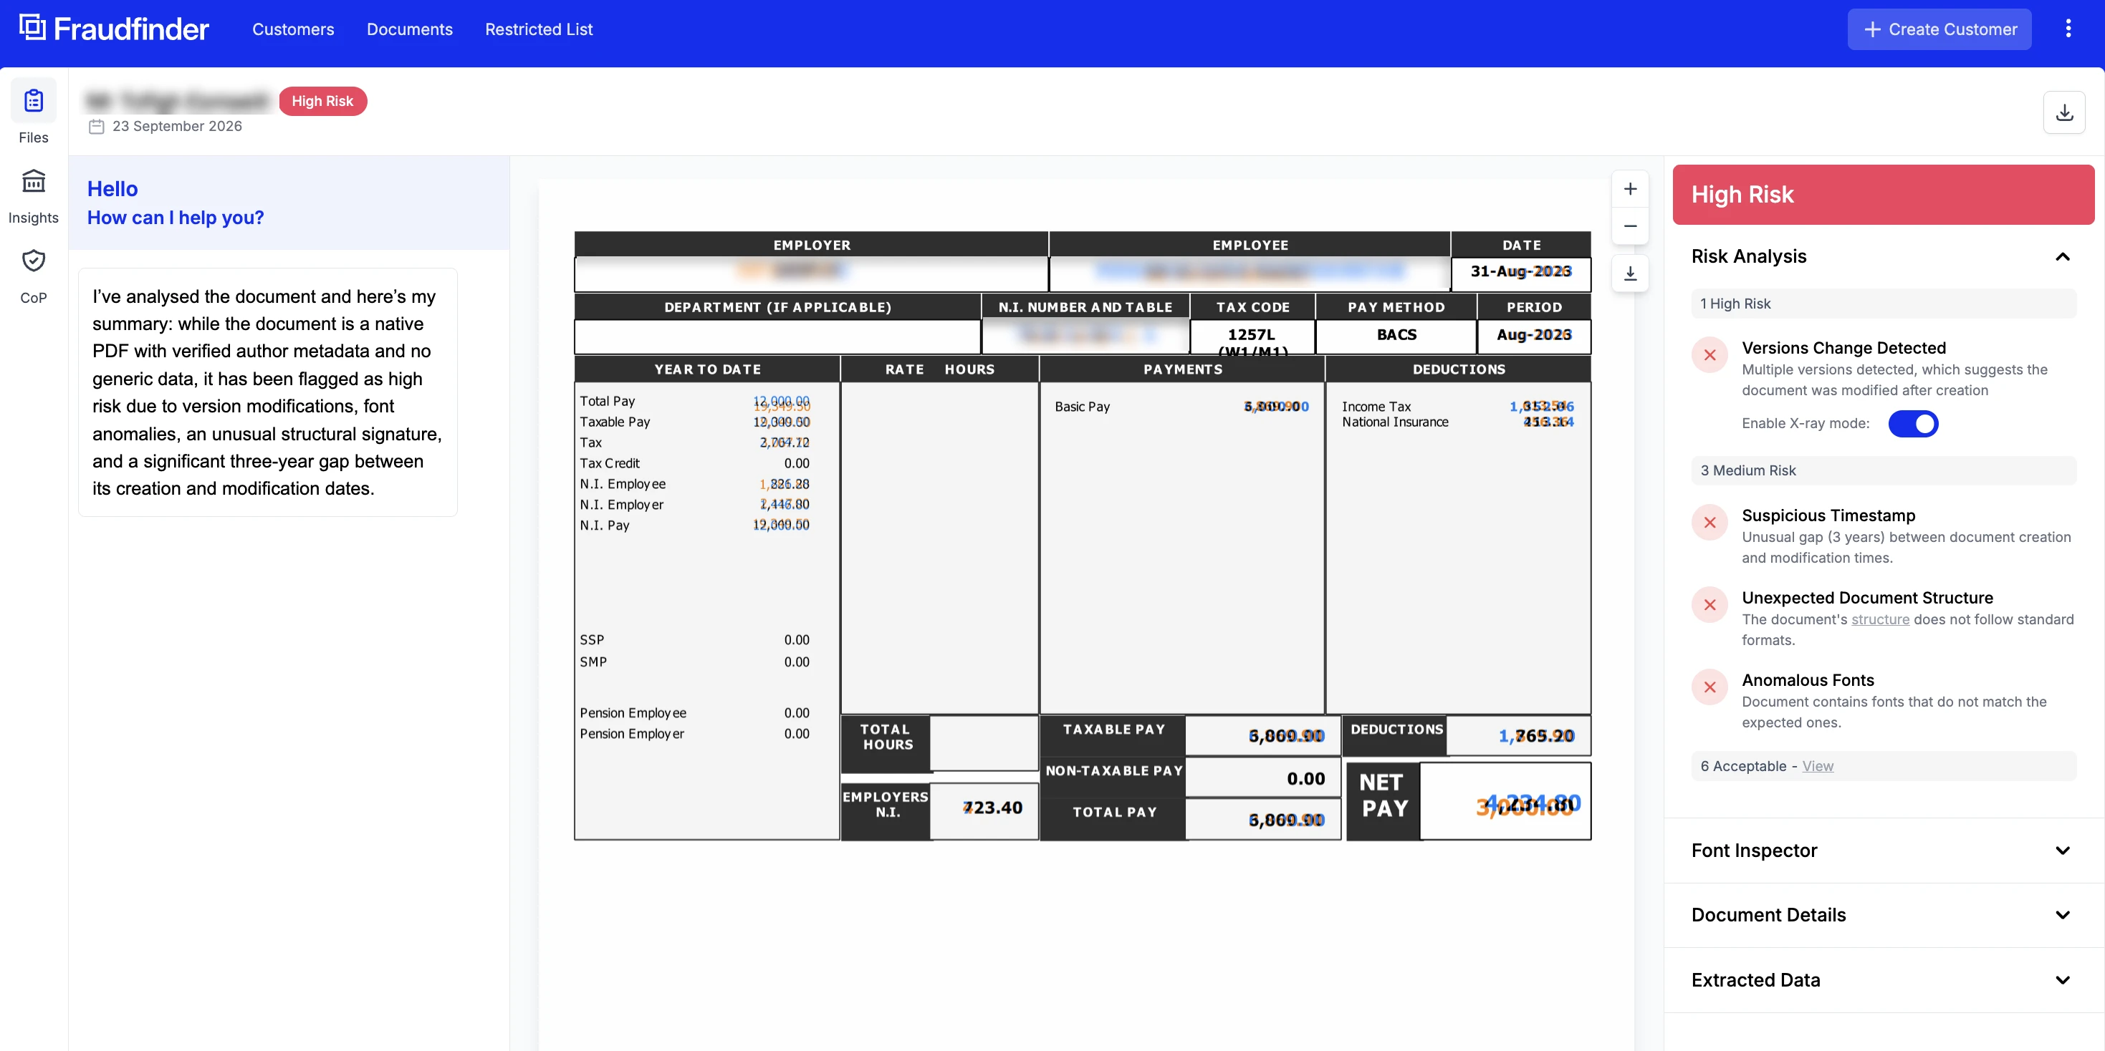
Task: Click the '3 Medium Risk' group header
Action: (1883, 470)
